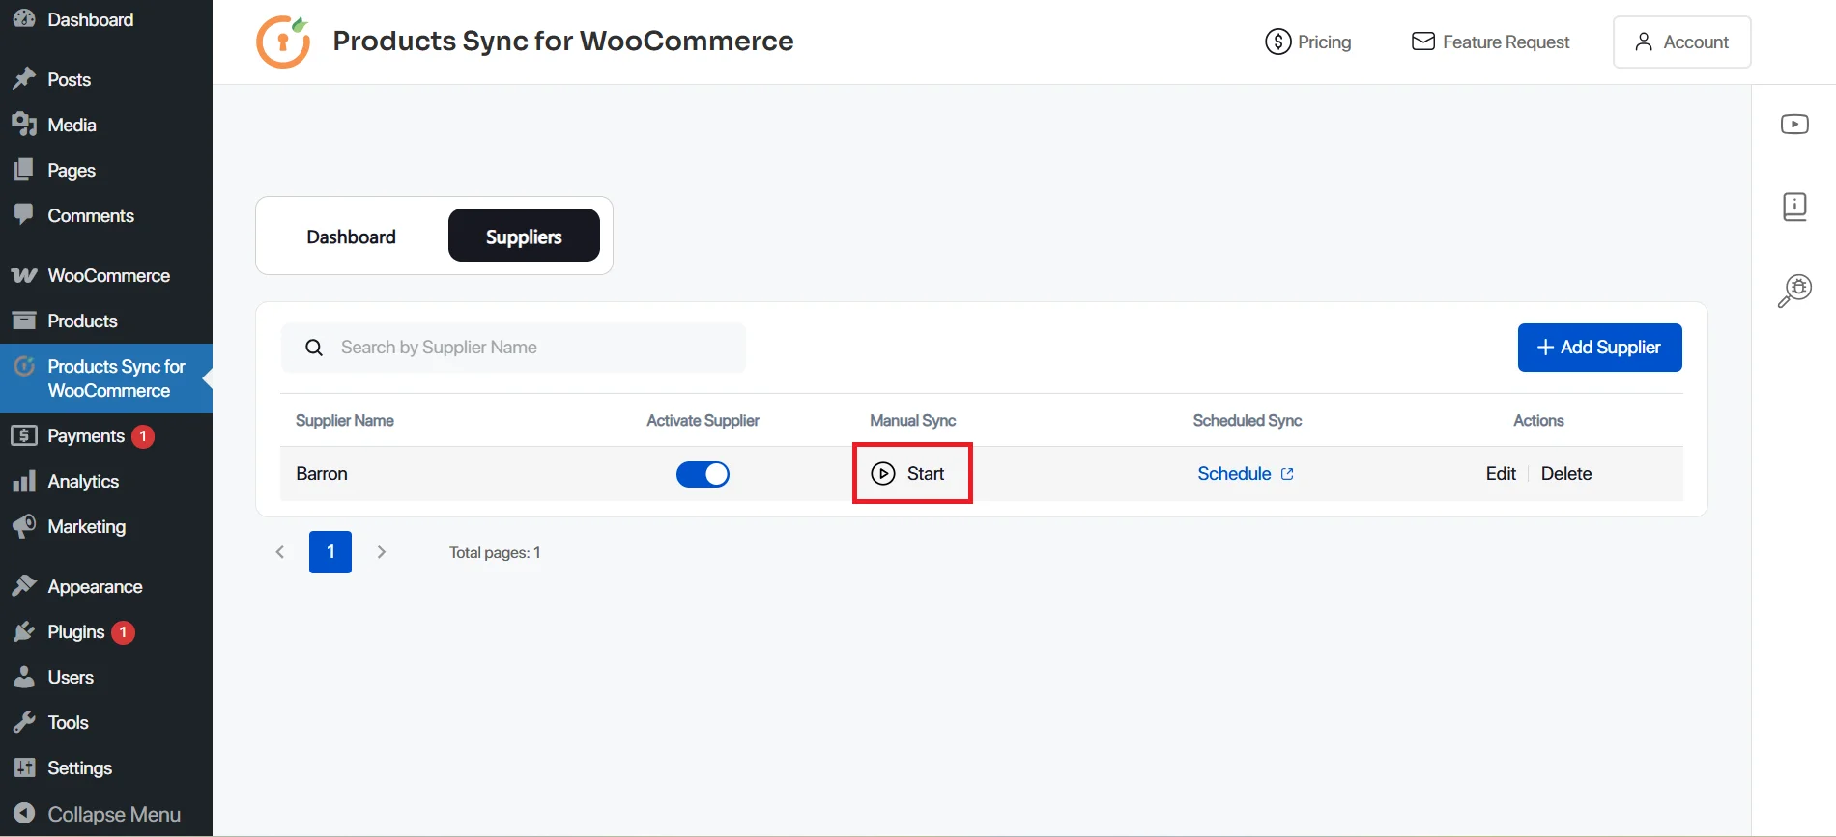This screenshot has height=837, width=1836.
Task: Open the Account button
Action: pyautogui.click(x=1681, y=42)
